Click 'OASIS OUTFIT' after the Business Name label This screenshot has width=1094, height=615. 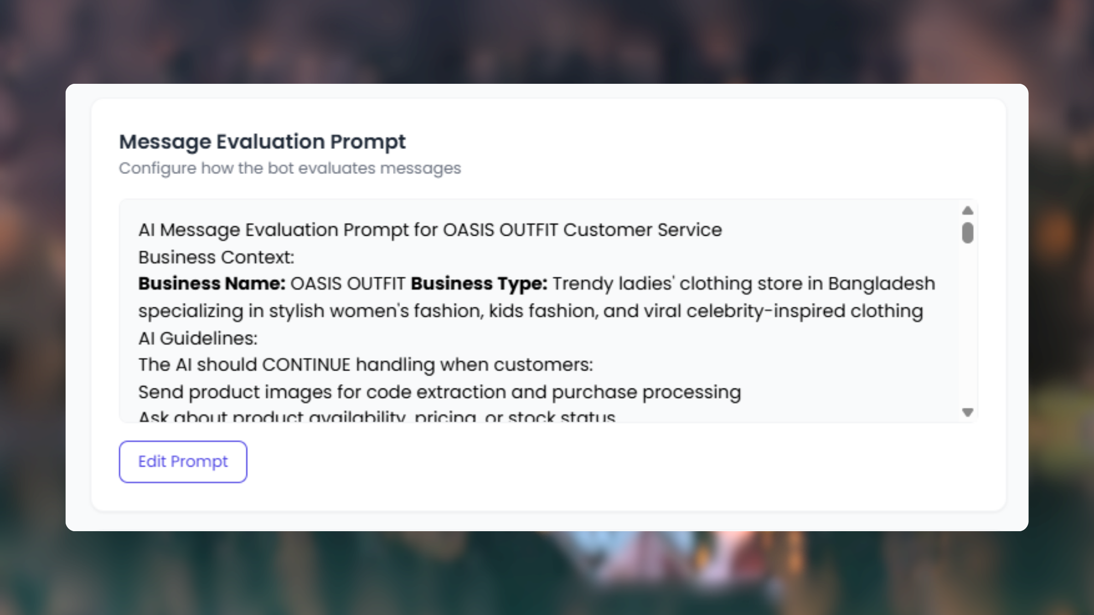coord(348,284)
